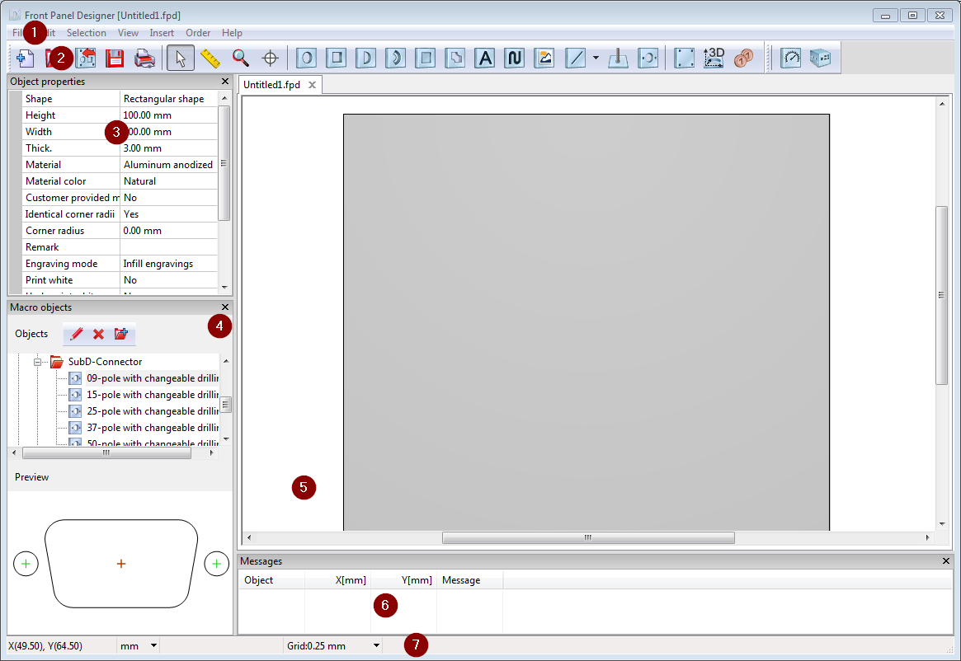Click the red X delete macro icon
Viewport: 961px width, 661px height.
point(98,334)
